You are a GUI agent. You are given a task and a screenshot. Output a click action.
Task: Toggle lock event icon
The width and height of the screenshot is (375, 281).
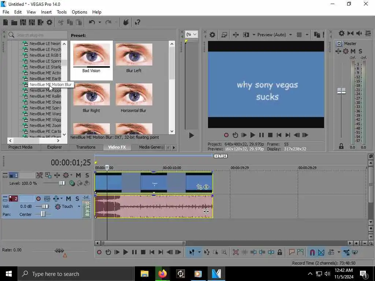279,252
